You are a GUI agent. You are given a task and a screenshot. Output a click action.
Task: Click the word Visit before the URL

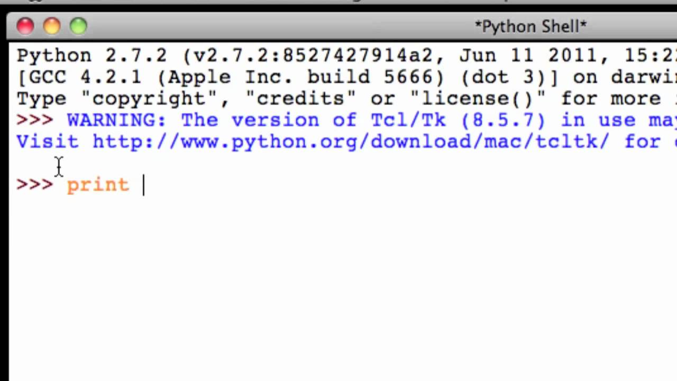(48, 142)
